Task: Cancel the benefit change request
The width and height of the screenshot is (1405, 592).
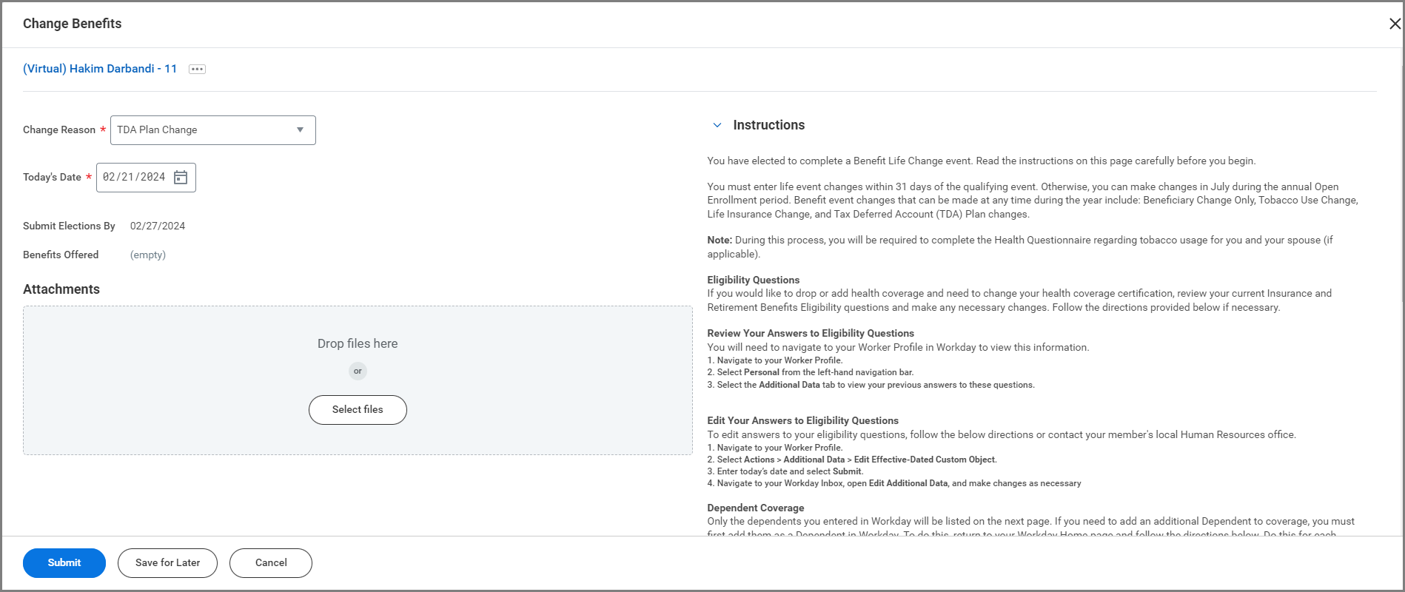Action: pos(271,563)
